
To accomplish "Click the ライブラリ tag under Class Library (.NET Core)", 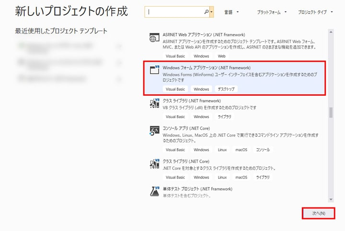I will point(263,177).
